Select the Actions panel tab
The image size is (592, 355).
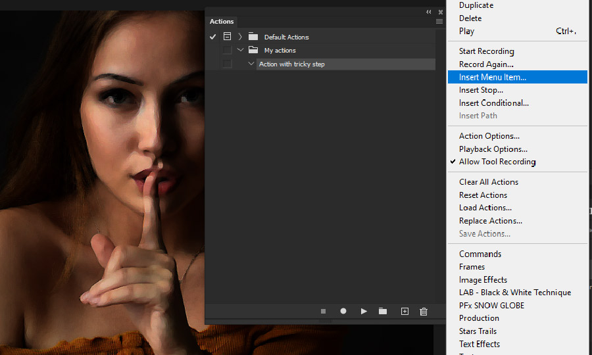tap(222, 22)
